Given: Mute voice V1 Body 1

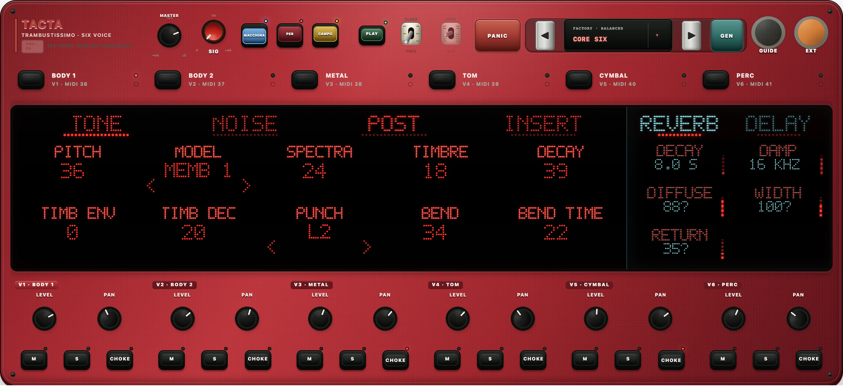Looking at the screenshot, I should click(x=34, y=359).
